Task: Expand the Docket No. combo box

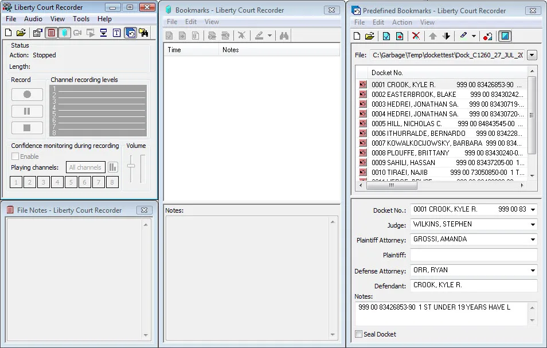Action: pyautogui.click(x=533, y=210)
